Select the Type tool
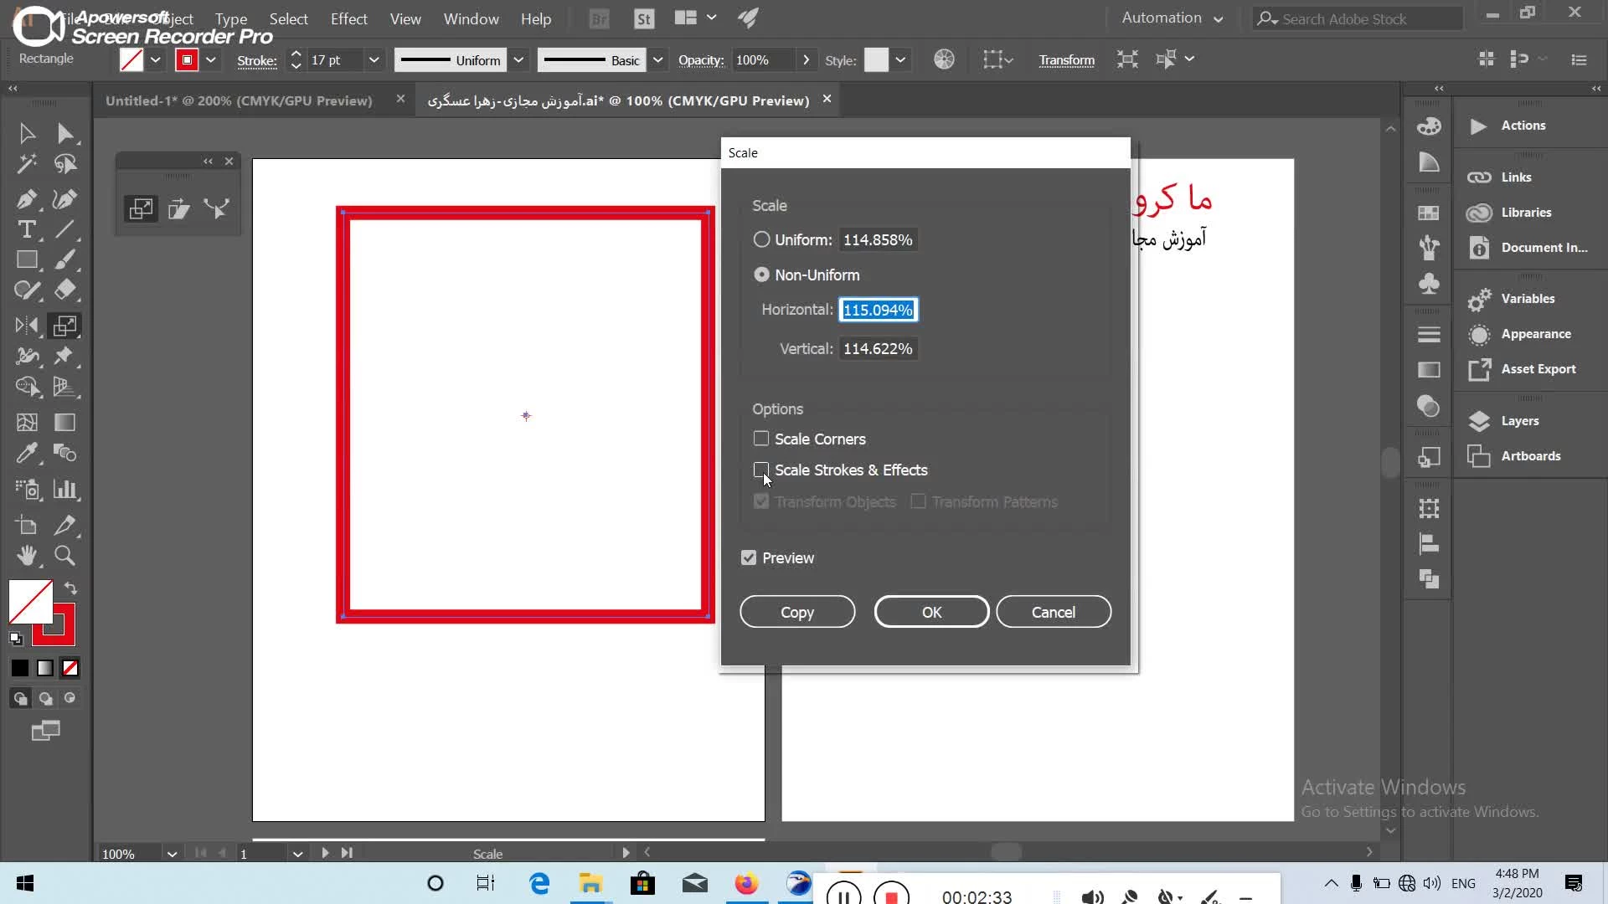This screenshot has height=904, width=1608. point(26,229)
